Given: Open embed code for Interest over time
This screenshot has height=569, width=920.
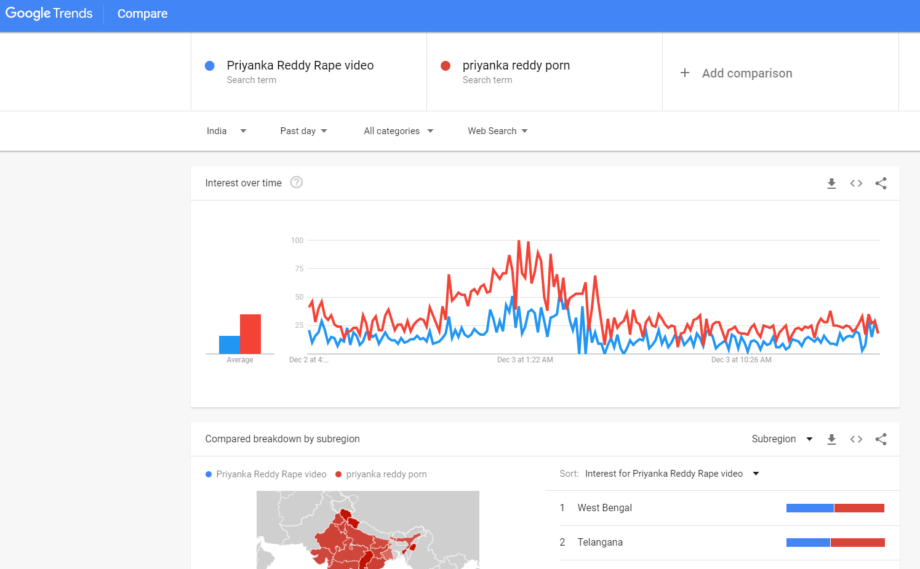Looking at the screenshot, I should pos(856,183).
